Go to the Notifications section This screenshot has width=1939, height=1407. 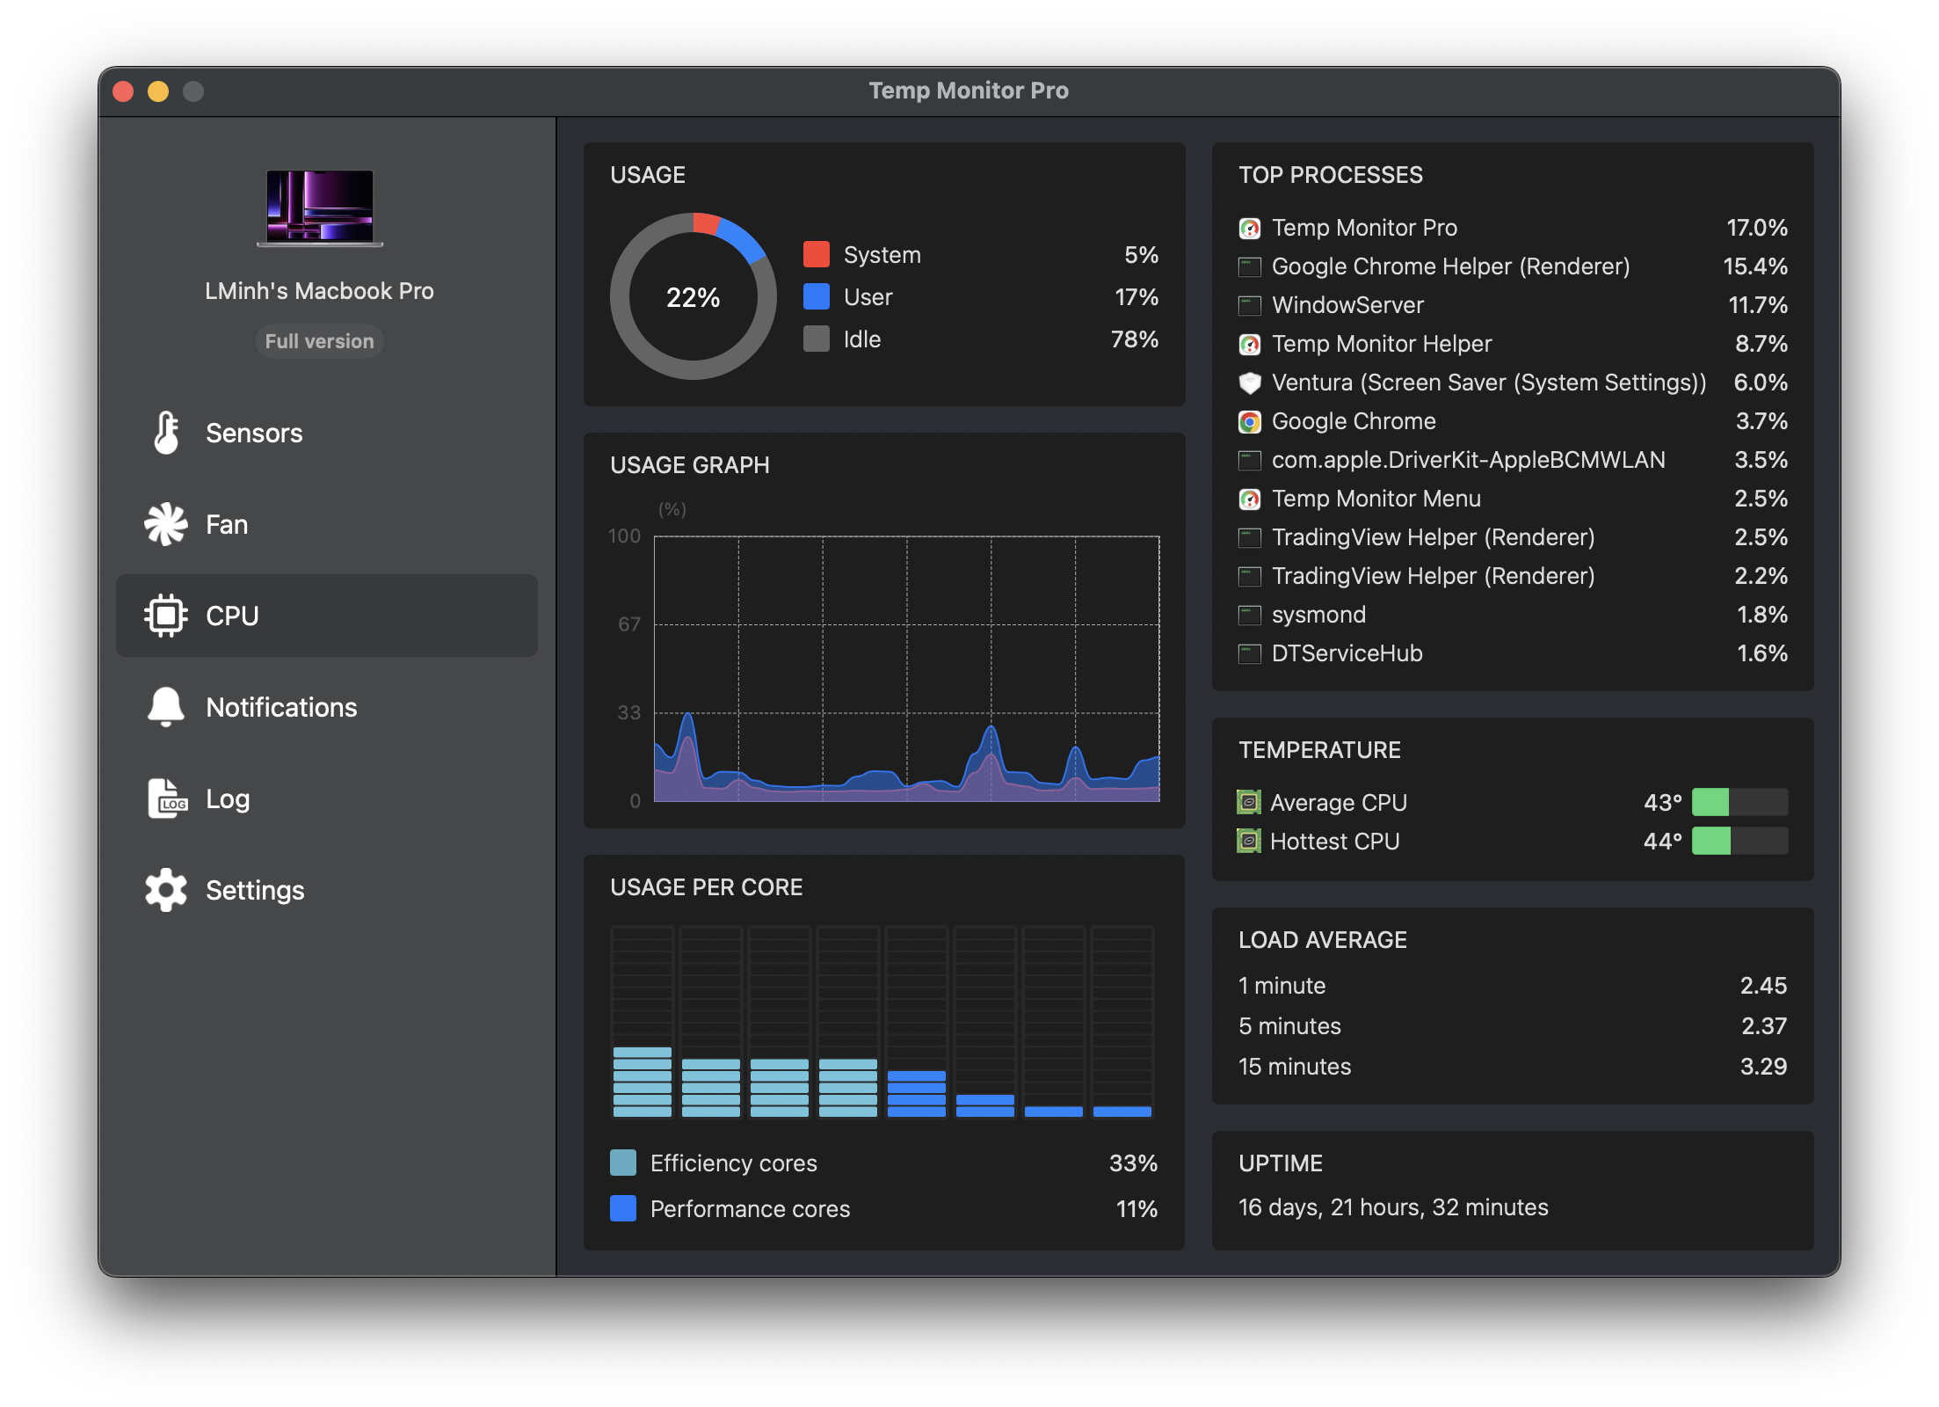(x=327, y=707)
